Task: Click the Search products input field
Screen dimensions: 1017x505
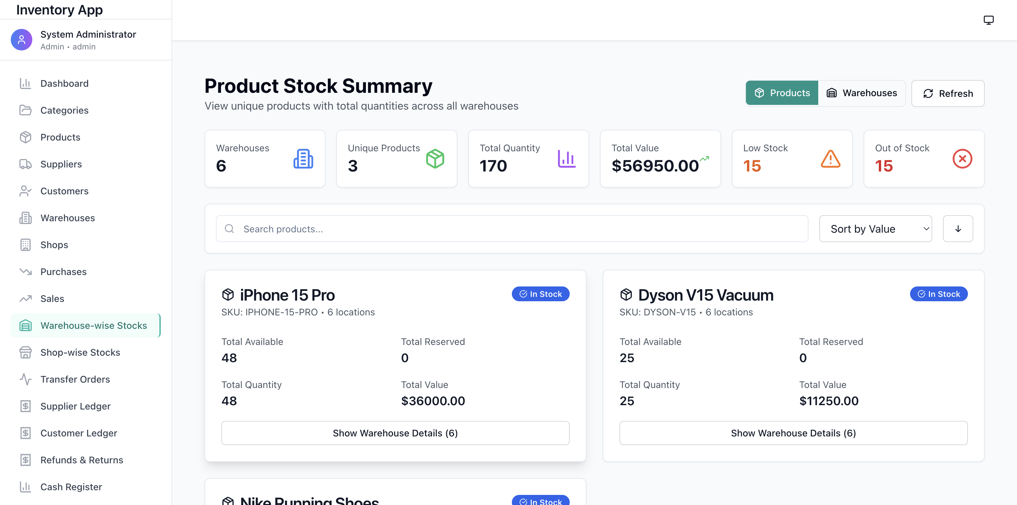Action: pos(512,229)
